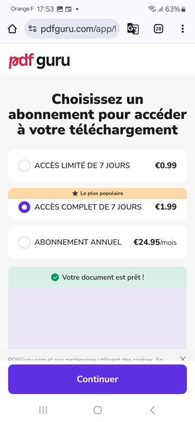This screenshot has width=195, height=422.
Task: Dismiss the cookie notice banner
Action: click(x=183, y=359)
